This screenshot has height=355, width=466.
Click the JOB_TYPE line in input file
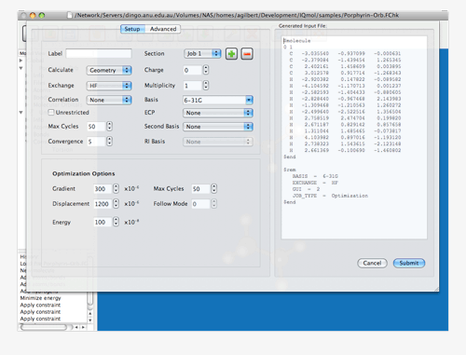click(x=330, y=196)
